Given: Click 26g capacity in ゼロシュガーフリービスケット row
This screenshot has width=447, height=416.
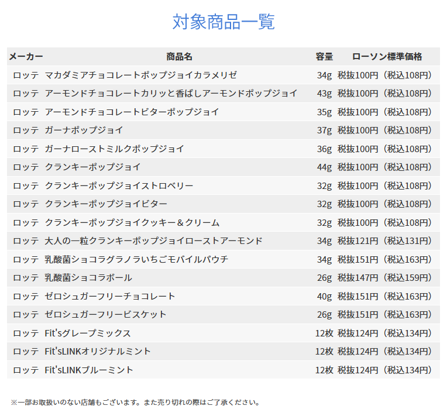Looking at the screenshot, I should [x=324, y=314].
